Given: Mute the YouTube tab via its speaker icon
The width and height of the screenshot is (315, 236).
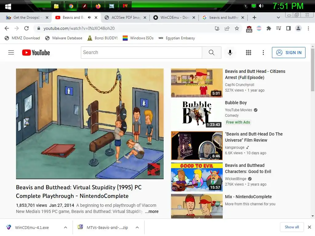Looking at the screenshot, I should [90, 18].
